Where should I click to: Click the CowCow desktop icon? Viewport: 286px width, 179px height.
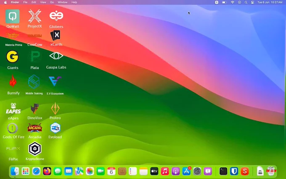point(34,36)
